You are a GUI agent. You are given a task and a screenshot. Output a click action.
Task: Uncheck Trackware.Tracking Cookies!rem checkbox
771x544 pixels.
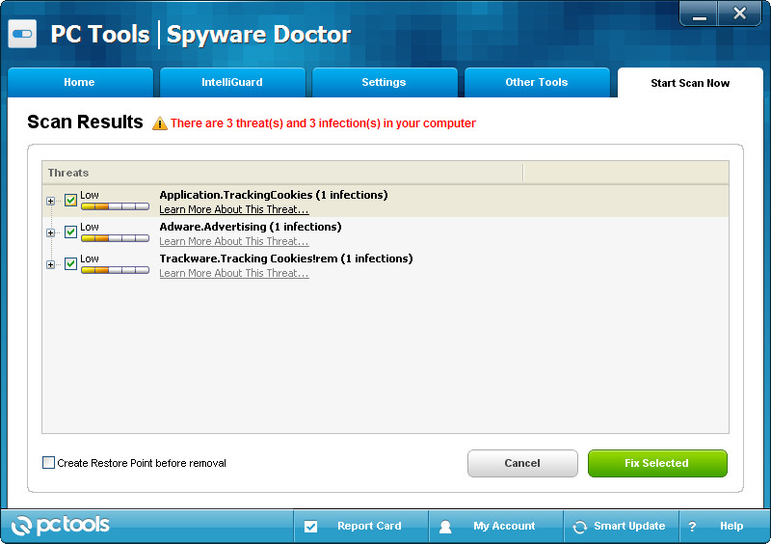tap(70, 264)
